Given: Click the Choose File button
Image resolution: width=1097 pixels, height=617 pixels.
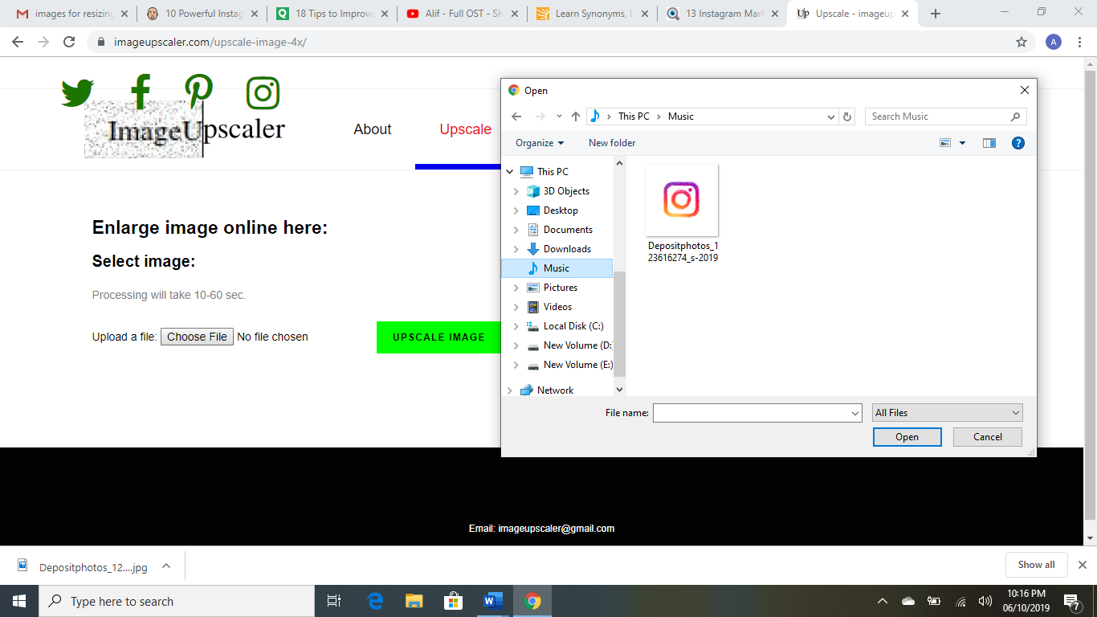Looking at the screenshot, I should 197,337.
